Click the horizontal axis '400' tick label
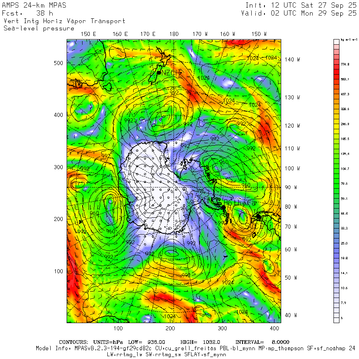Image resolution: width=359 pixels, height=359 pixels. click(x=274, y=328)
